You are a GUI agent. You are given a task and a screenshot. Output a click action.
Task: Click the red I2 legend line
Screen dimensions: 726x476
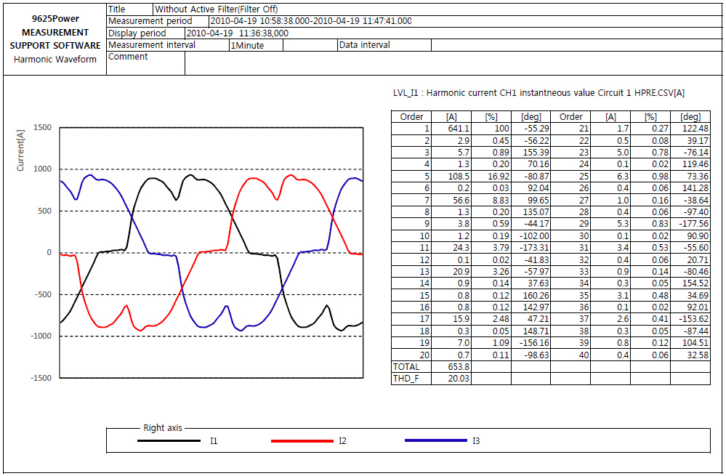[301, 440]
